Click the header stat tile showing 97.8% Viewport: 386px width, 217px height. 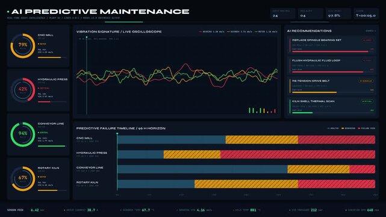coord(338,14)
